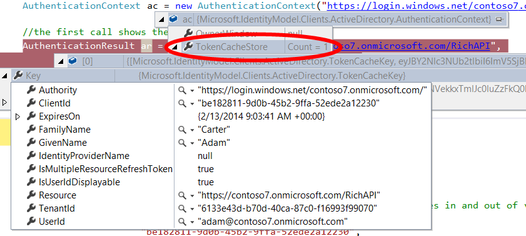Click the magnifier icon next to UserId value

point(182,222)
